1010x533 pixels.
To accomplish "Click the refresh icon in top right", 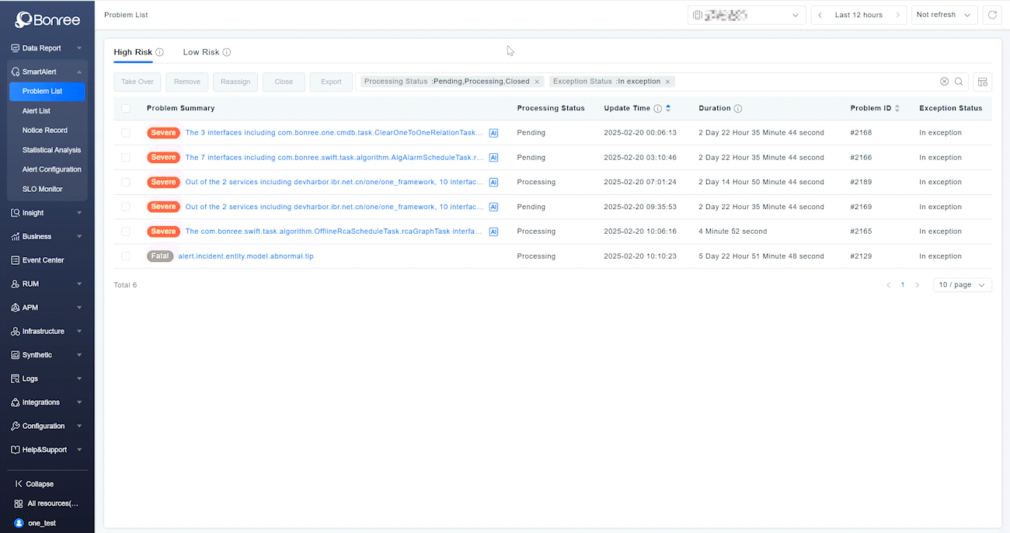I will coord(991,15).
